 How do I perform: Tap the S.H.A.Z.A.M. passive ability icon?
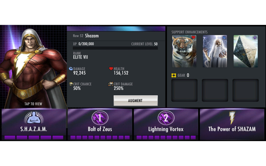point(34,118)
